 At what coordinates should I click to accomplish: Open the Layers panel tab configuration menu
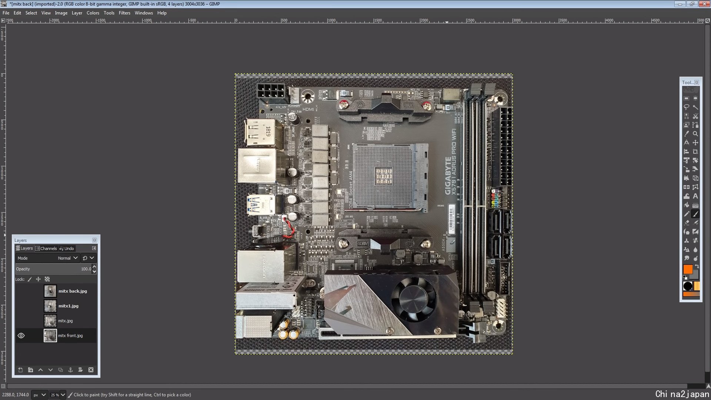tap(94, 248)
